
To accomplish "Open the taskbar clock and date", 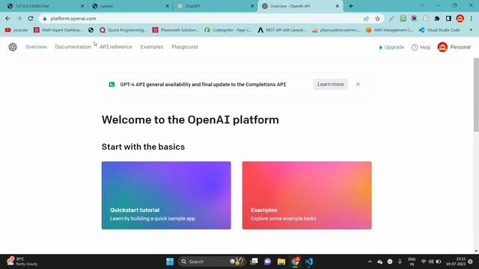I will pyautogui.click(x=456, y=262).
